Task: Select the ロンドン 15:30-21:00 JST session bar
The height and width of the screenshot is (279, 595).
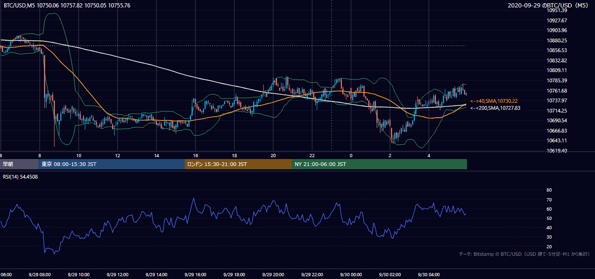Action: pyautogui.click(x=238, y=164)
